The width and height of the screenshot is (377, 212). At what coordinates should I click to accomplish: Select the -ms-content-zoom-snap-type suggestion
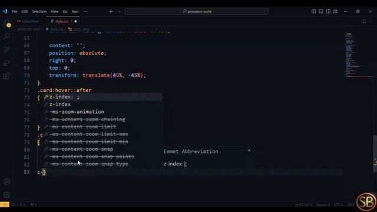(x=102, y=164)
